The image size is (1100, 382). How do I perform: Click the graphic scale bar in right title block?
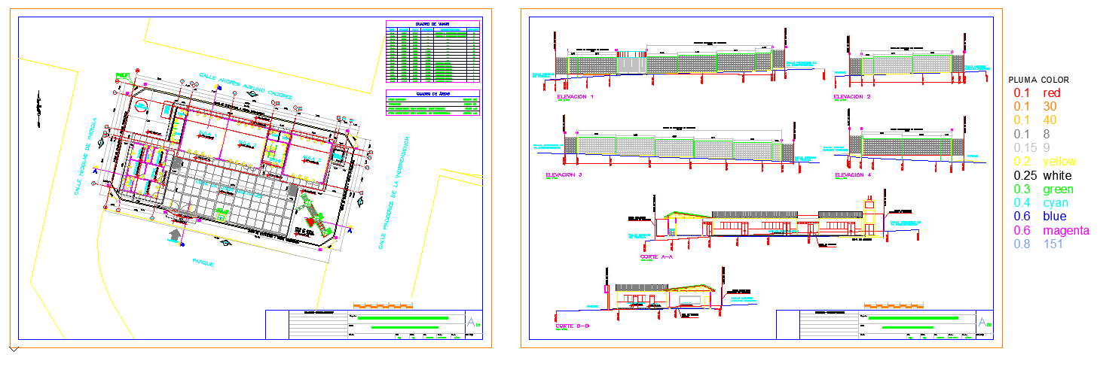(894, 306)
